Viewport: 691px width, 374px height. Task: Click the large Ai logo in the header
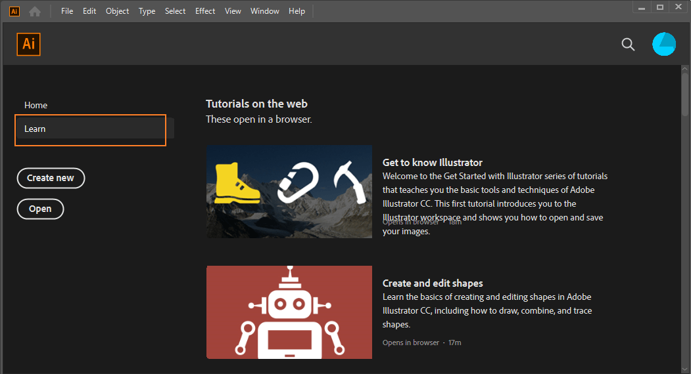[x=29, y=44]
